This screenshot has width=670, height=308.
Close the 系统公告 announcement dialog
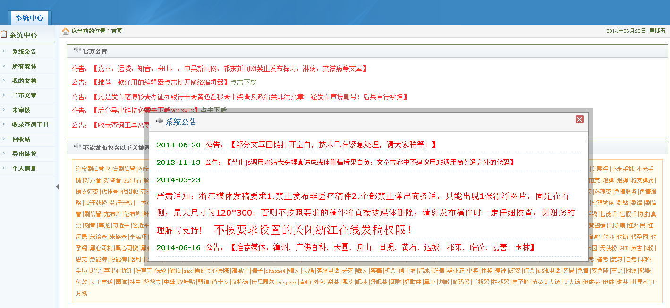tap(579, 120)
